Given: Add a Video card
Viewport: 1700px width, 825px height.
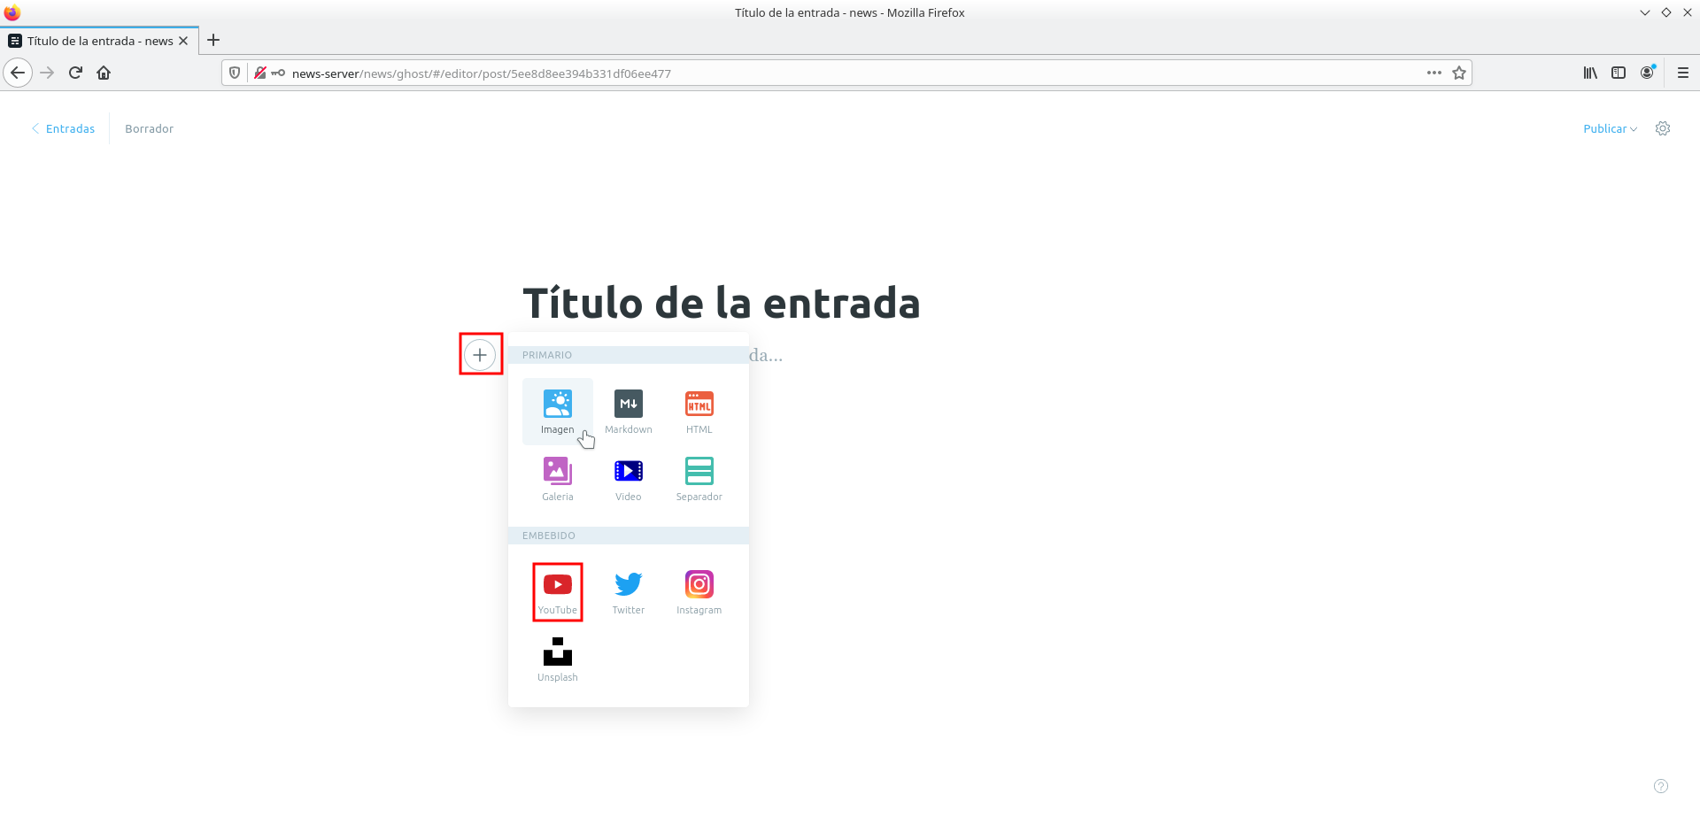Looking at the screenshot, I should point(628,478).
